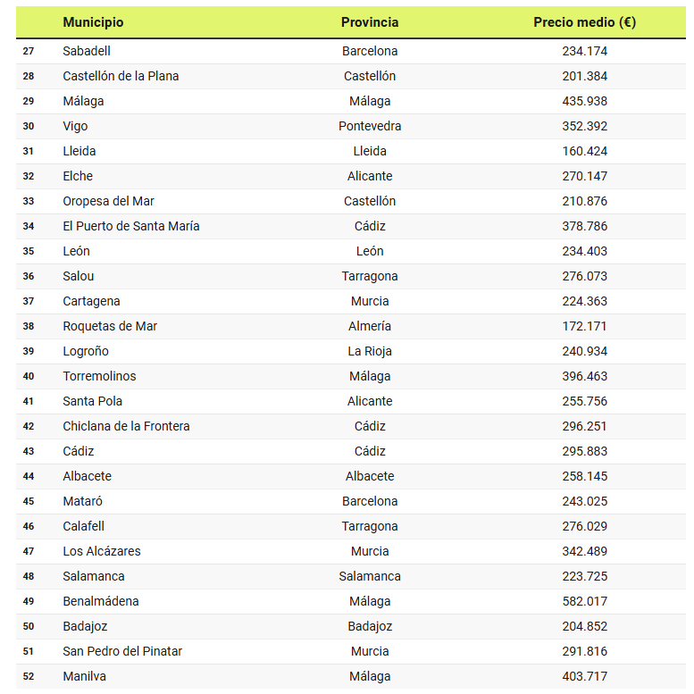Click the Municipio column header
This screenshot has height=694, width=694.
pos(93,22)
